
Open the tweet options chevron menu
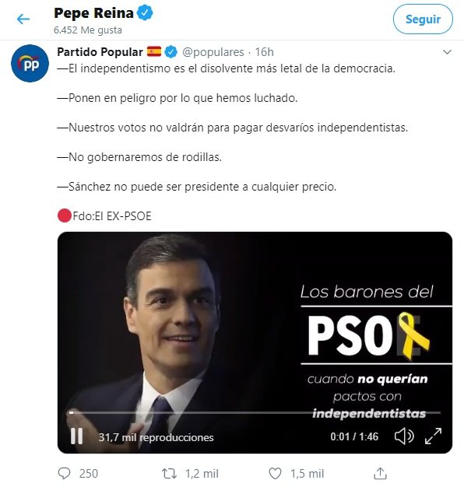coord(447,52)
